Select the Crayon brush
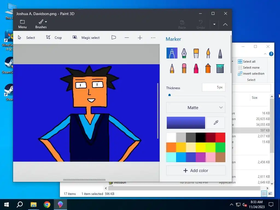280x210 pixels. [196, 68]
